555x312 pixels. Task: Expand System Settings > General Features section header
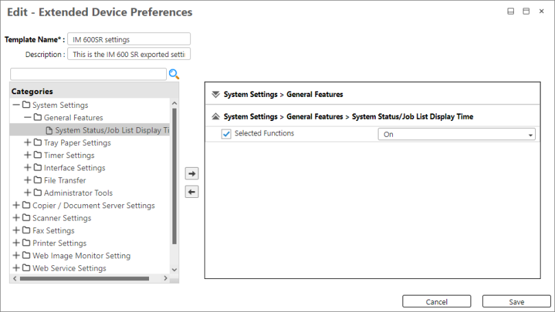[216, 95]
